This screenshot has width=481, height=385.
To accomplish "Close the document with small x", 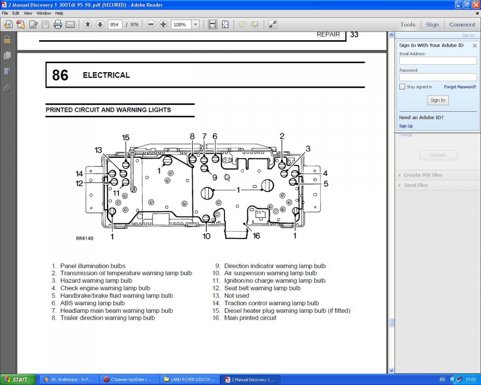I will [x=477, y=13].
